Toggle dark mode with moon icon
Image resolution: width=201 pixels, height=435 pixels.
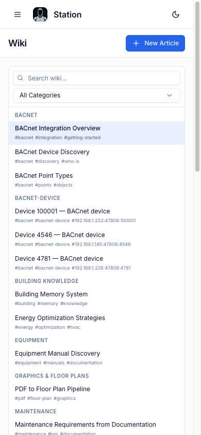pyautogui.click(x=176, y=14)
